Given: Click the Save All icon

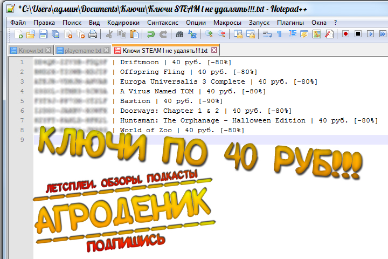Looking at the screenshot, I should click(56, 34).
